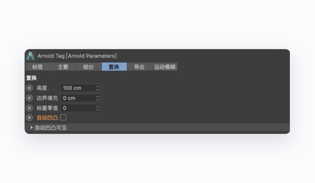Viewport: 315px width, 183px height.
Task: Click the keyframe circle next to 边界填充
Action: tap(29, 98)
